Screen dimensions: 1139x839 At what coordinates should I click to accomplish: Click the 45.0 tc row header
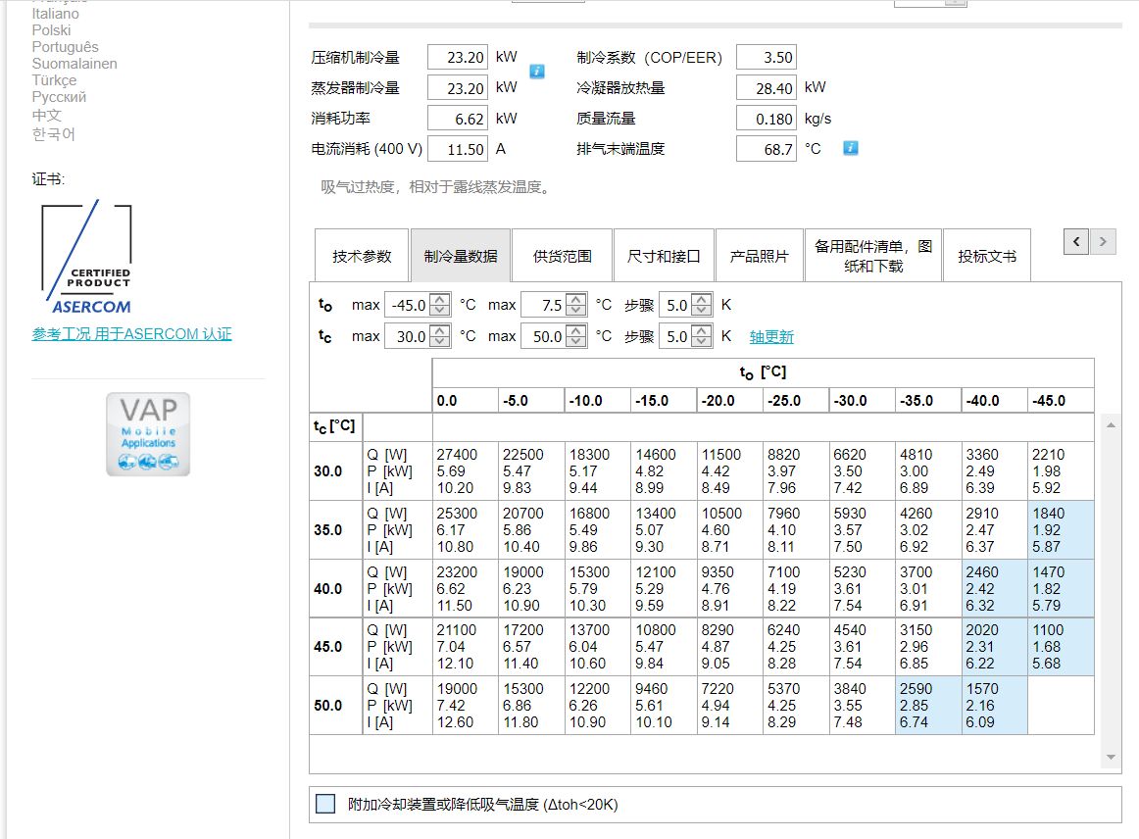pyautogui.click(x=335, y=647)
